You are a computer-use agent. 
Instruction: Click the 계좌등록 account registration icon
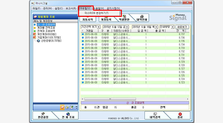click(106, 17)
